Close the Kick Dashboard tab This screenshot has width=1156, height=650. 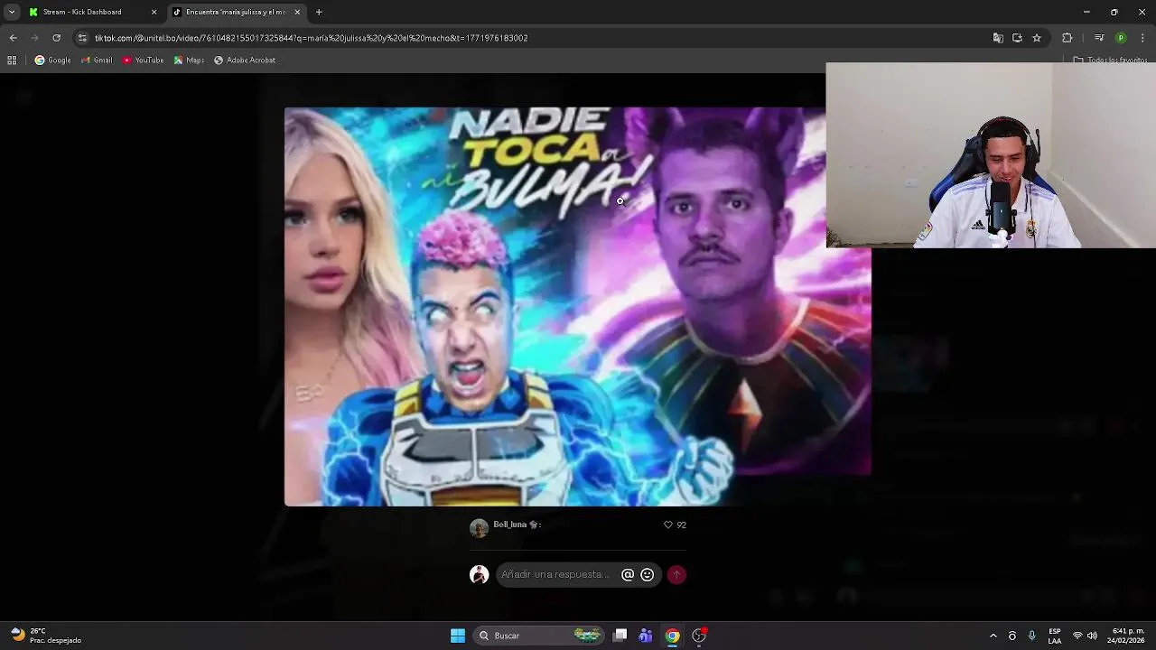tap(154, 12)
